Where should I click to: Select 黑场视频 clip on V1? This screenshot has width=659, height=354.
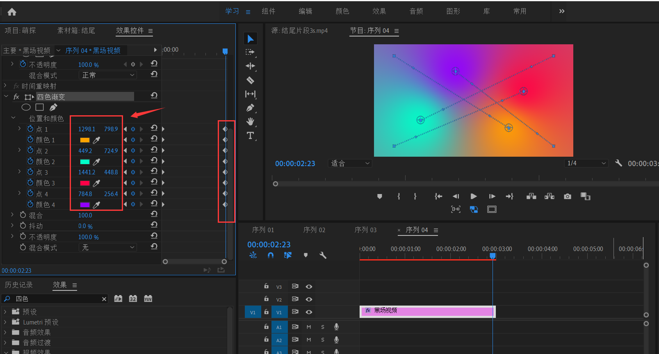pos(427,311)
